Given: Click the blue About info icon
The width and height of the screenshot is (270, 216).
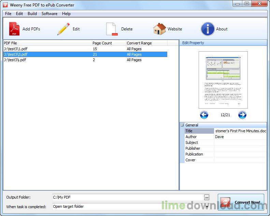Looking at the screenshot, I should point(208,29).
